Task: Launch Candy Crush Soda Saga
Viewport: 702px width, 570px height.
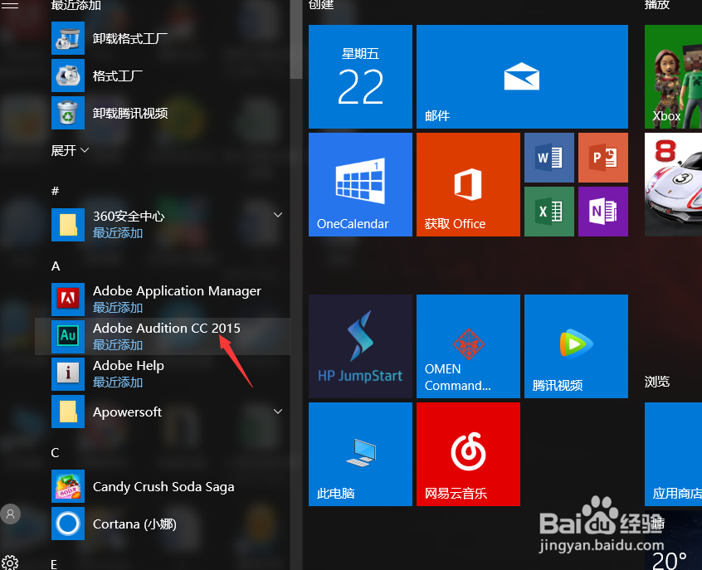Action: point(162,486)
